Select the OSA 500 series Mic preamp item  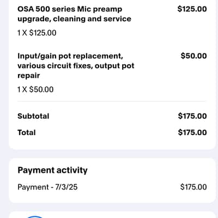coord(74,14)
